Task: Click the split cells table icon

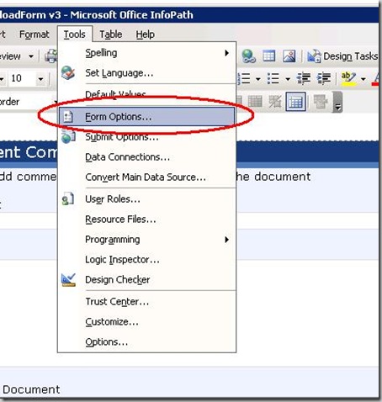Action: pos(275,102)
